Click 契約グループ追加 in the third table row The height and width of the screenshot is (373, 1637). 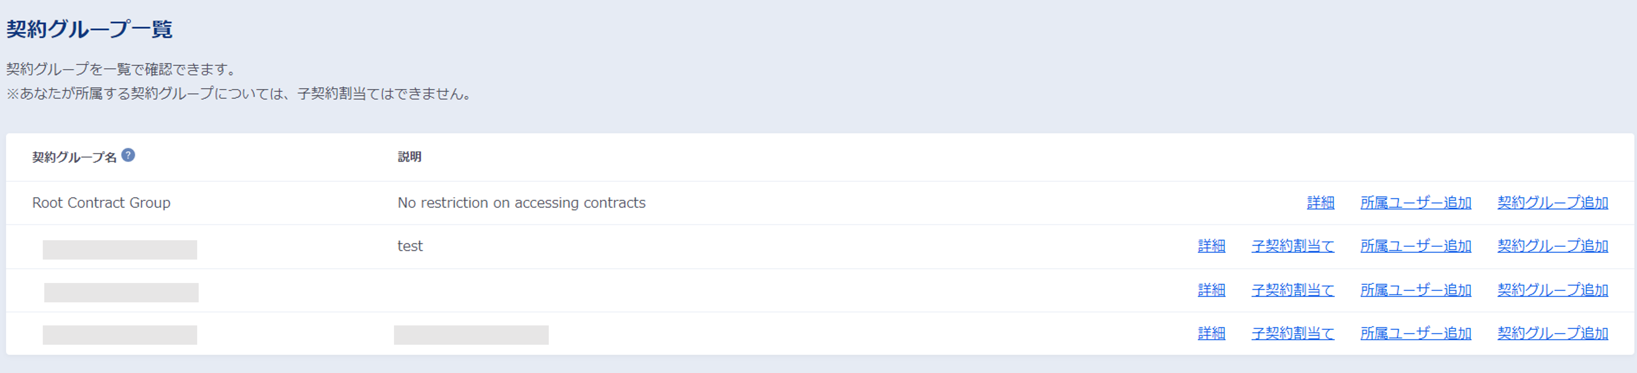pos(1552,290)
